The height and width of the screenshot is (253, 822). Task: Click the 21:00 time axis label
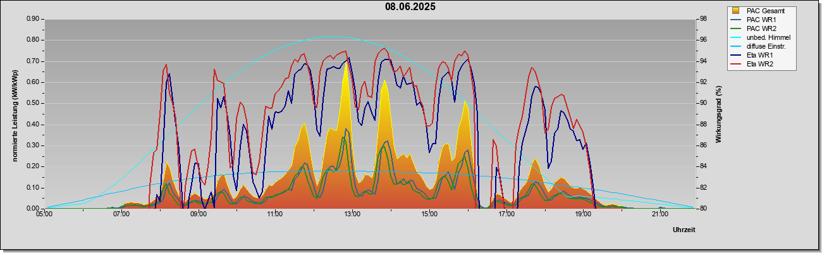tap(660, 214)
